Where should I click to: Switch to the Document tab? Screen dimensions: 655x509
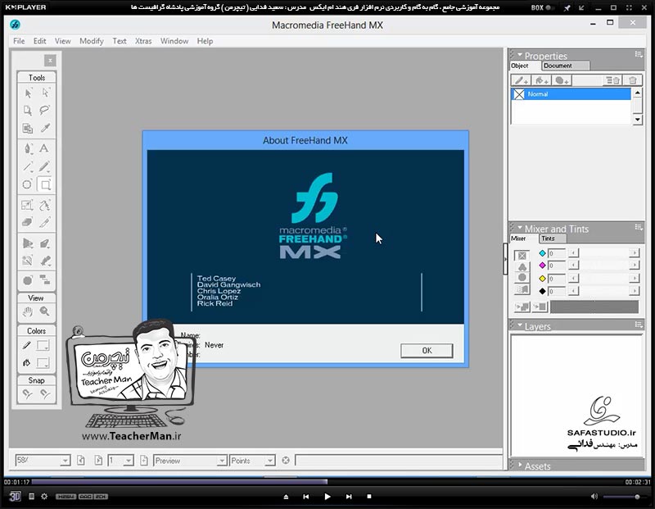(x=565, y=66)
